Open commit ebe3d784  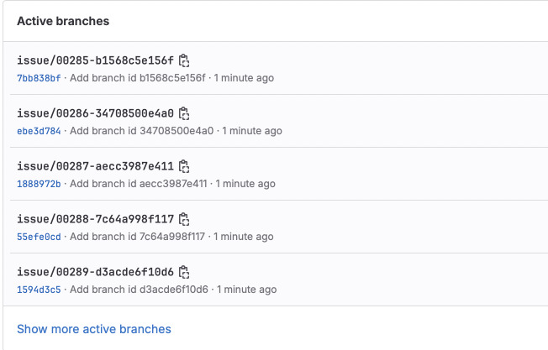39,131
